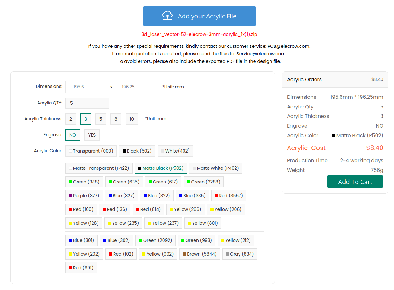
Task: Click the dimensions width field showing 195.6
Action: tap(87, 87)
